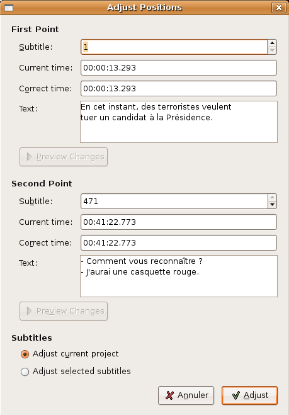The height and width of the screenshot is (415, 289).
Task: Close the Adjust Positions dialog
Action: [x=279, y=8]
